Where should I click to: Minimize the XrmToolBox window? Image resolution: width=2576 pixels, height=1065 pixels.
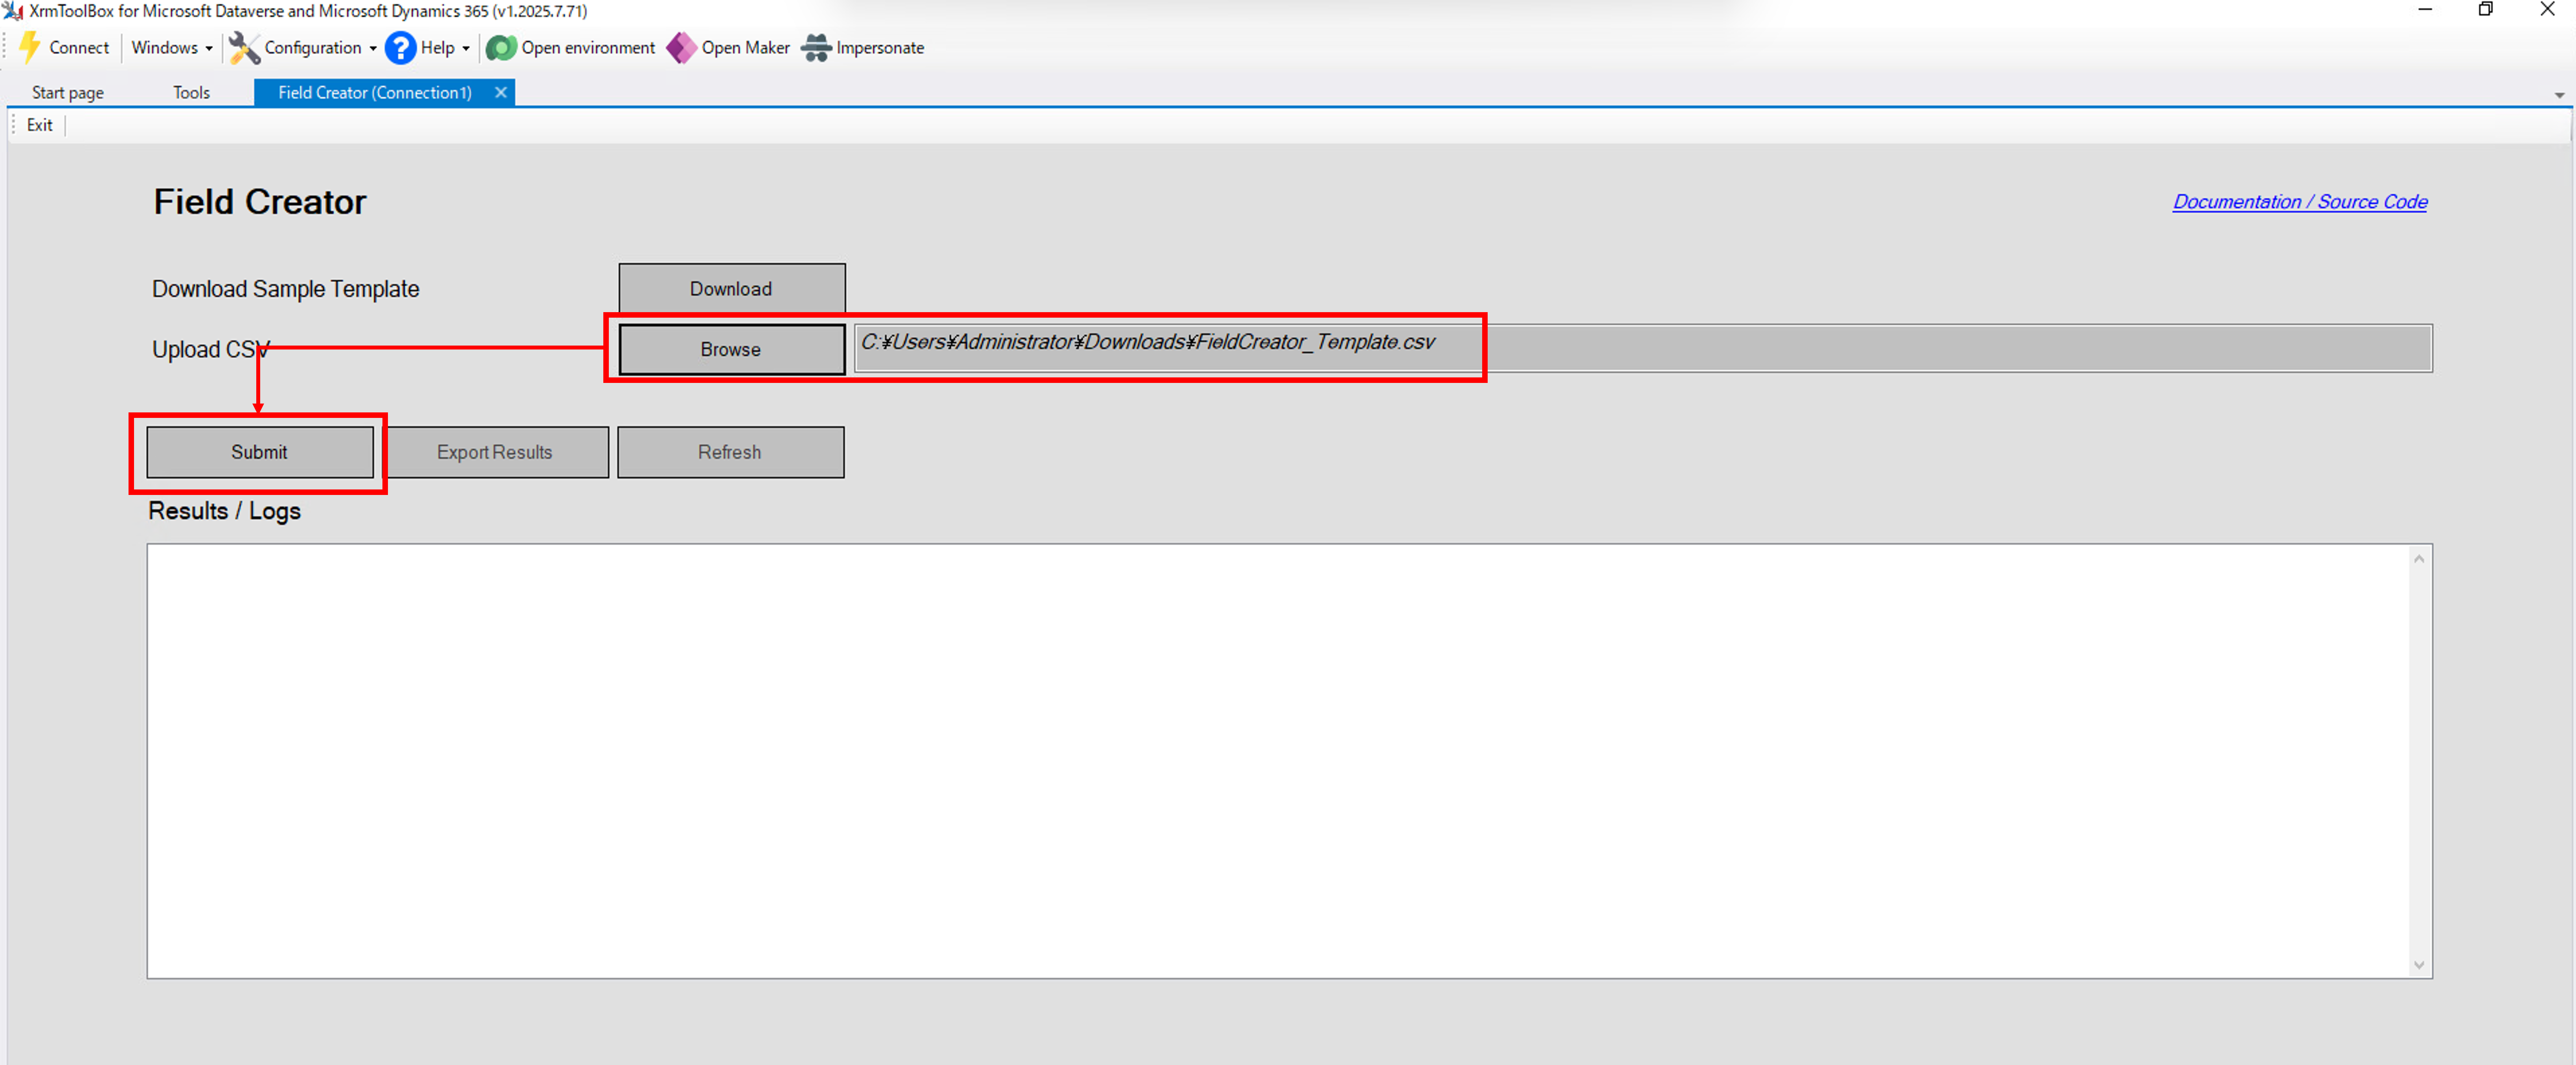[2425, 10]
